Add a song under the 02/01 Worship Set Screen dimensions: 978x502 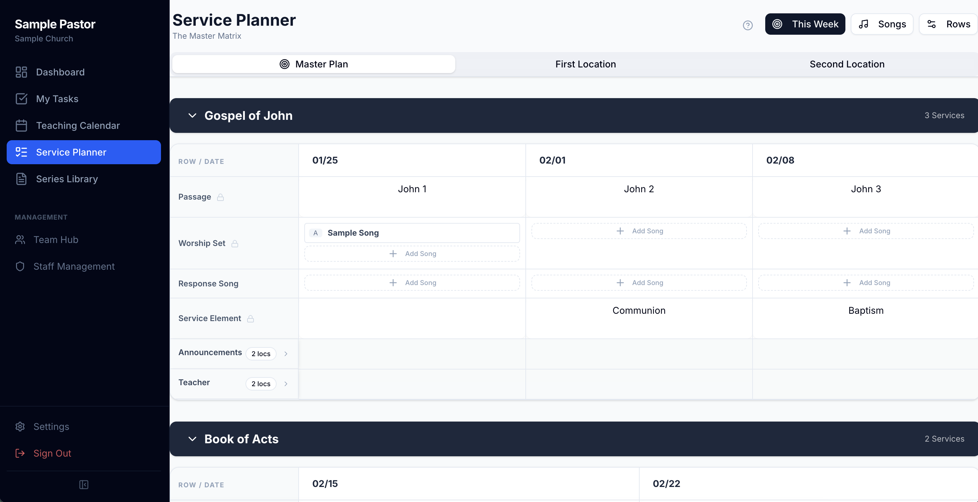point(639,231)
